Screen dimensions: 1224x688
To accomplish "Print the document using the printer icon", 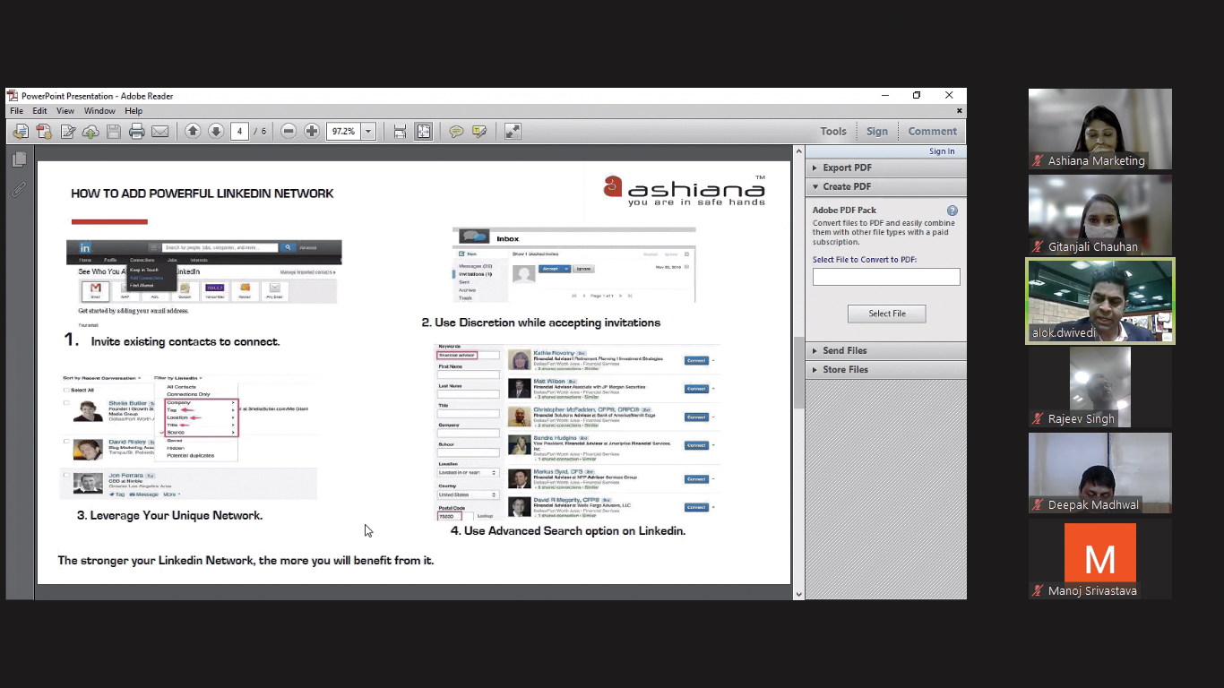I will [137, 132].
